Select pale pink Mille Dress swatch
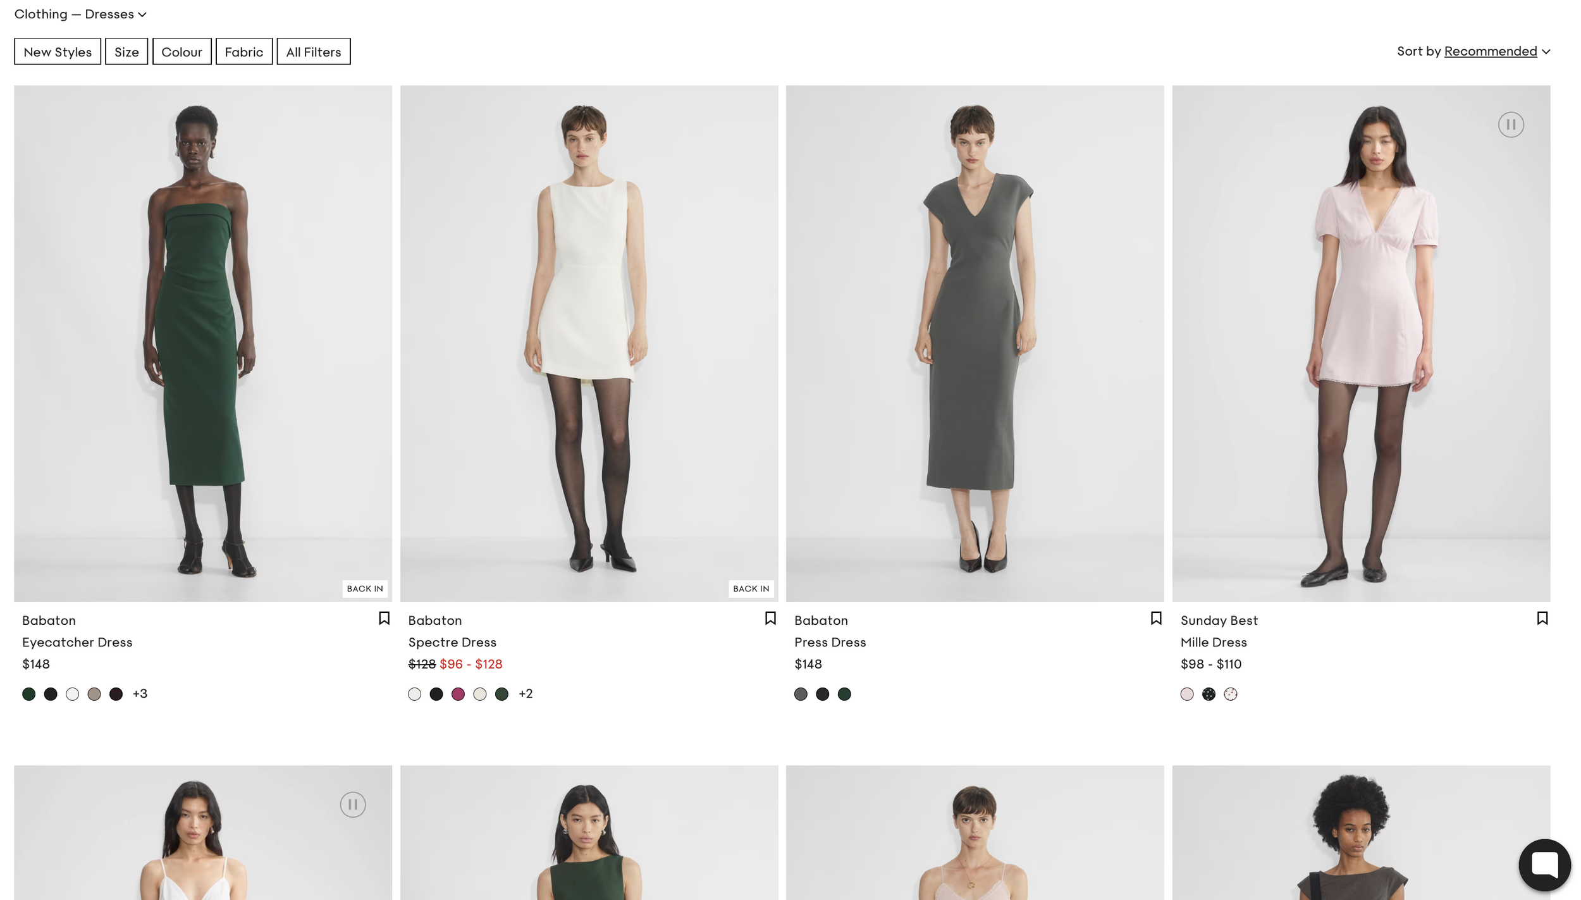The image size is (1581, 900). pos(1186,694)
